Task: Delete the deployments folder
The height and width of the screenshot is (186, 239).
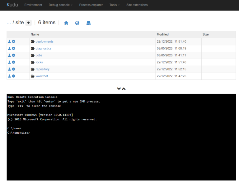Action: click(x=14, y=41)
